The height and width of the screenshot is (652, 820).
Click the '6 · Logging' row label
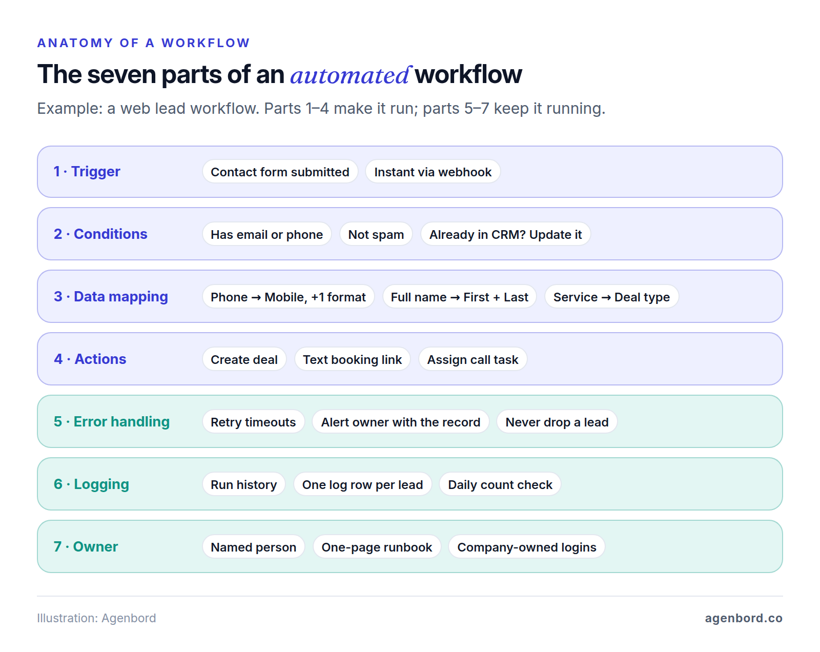point(91,484)
